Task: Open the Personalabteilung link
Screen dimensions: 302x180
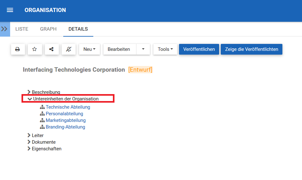Action: click(x=65, y=114)
